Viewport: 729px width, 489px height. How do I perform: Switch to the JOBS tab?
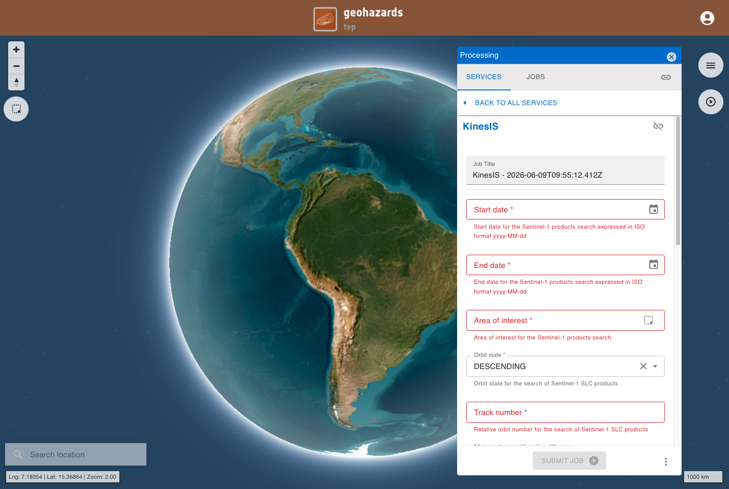tap(536, 77)
